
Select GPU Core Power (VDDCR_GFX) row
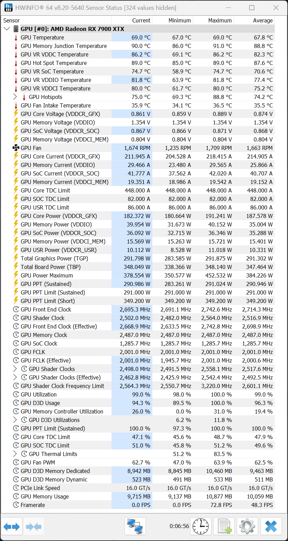[138, 216]
